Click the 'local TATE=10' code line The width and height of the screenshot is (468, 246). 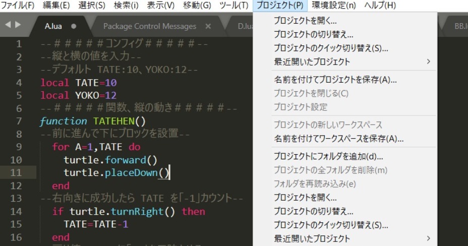tap(79, 83)
